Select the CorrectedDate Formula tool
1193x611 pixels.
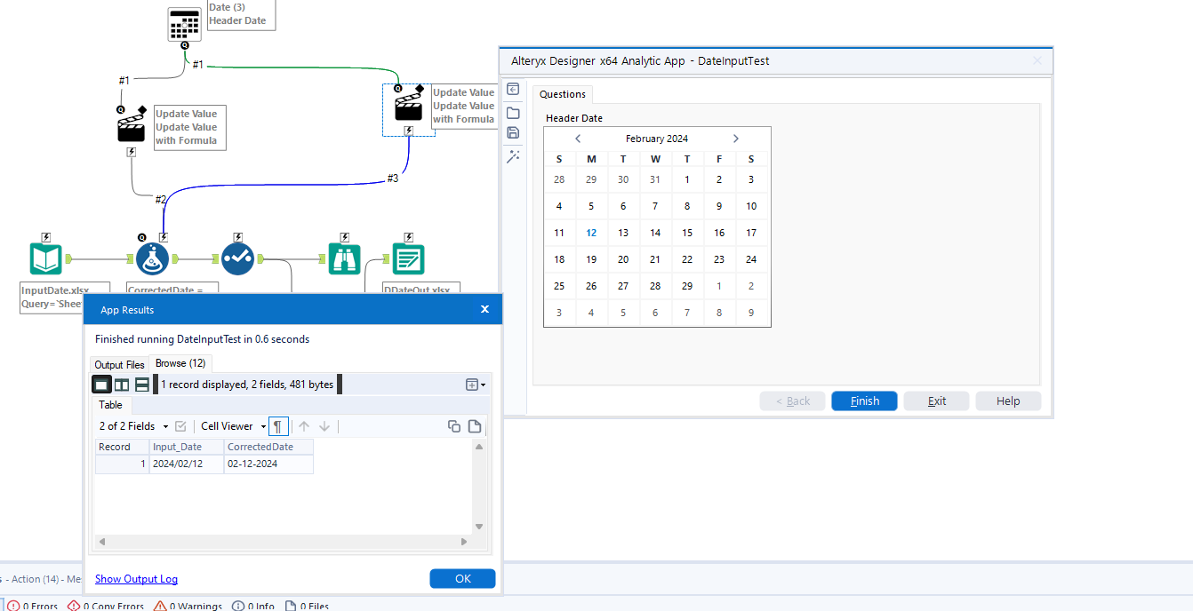[x=152, y=258]
